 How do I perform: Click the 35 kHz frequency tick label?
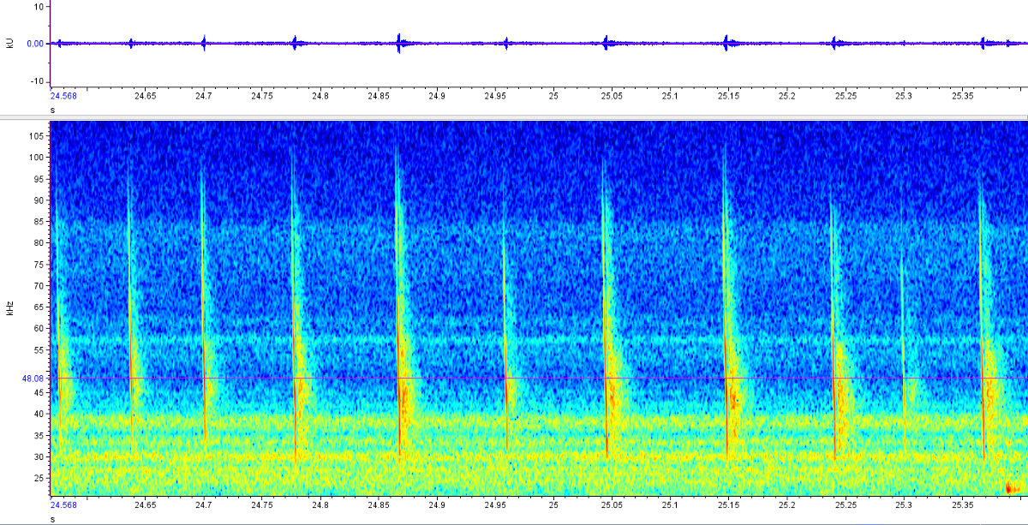coord(39,435)
